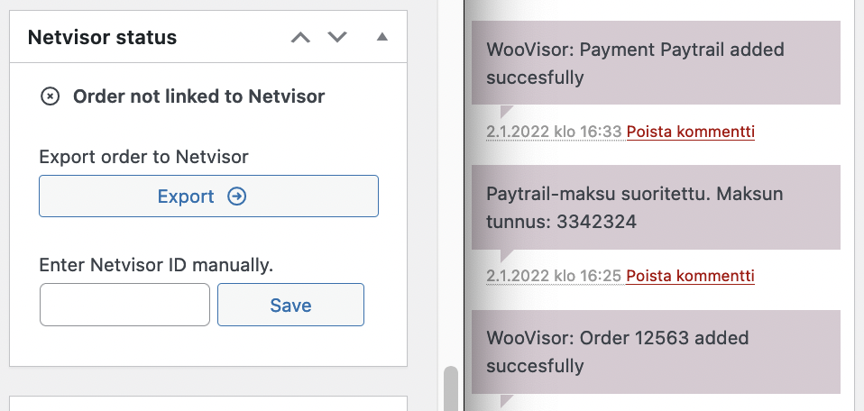This screenshot has height=411, width=864.
Task: Select the Paytrail-maksu suoritettu note
Action: (x=656, y=207)
